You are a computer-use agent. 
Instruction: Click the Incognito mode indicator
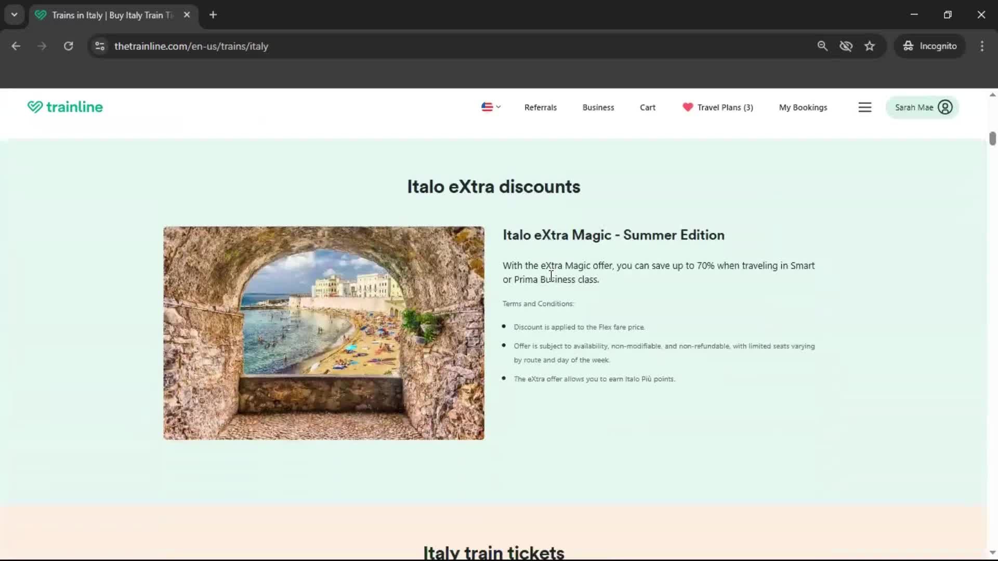point(930,46)
